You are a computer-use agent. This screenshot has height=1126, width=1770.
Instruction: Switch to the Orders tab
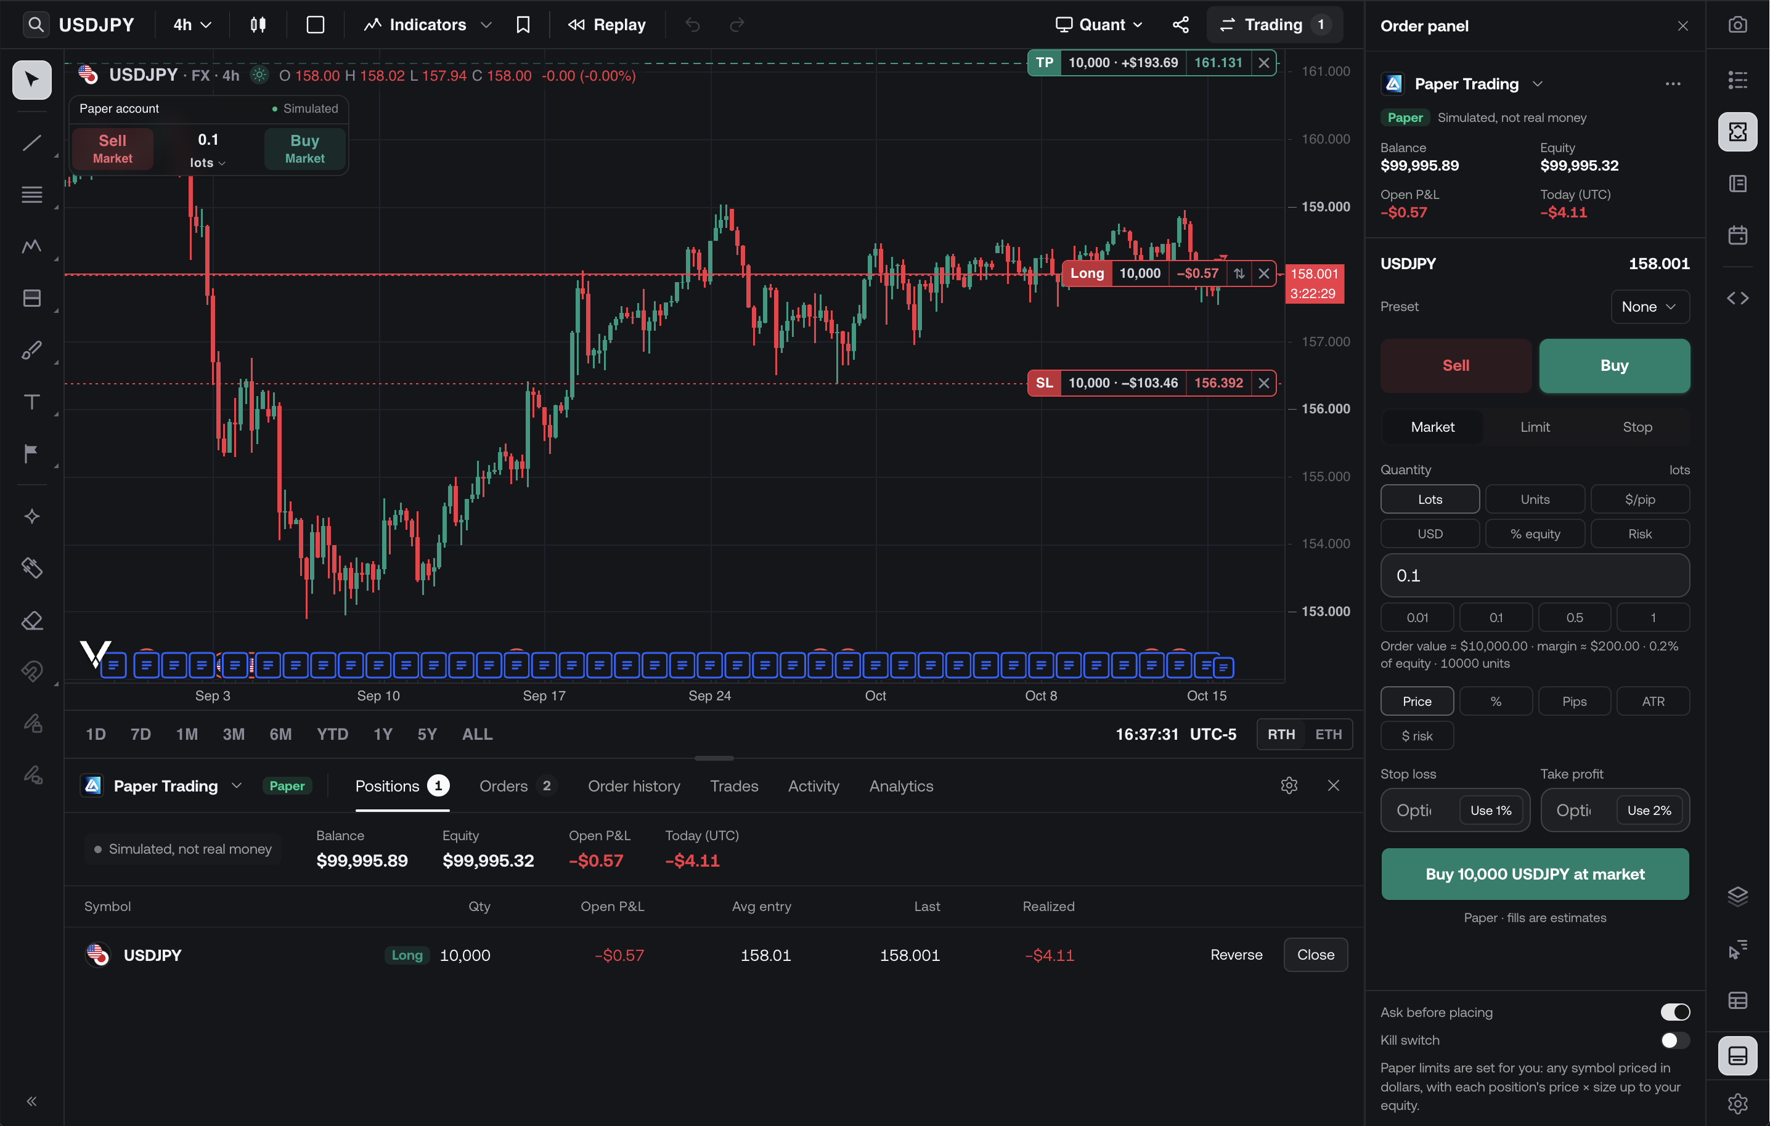(x=518, y=786)
